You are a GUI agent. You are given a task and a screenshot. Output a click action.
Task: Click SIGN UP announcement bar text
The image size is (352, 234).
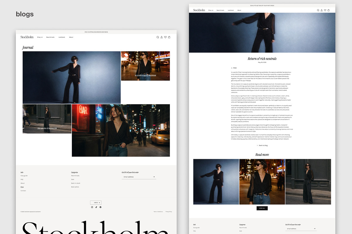[262, 6]
